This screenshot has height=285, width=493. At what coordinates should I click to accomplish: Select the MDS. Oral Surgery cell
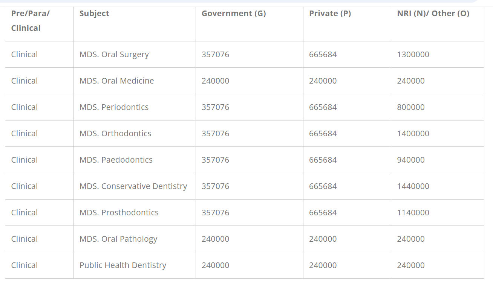[x=114, y=55]
